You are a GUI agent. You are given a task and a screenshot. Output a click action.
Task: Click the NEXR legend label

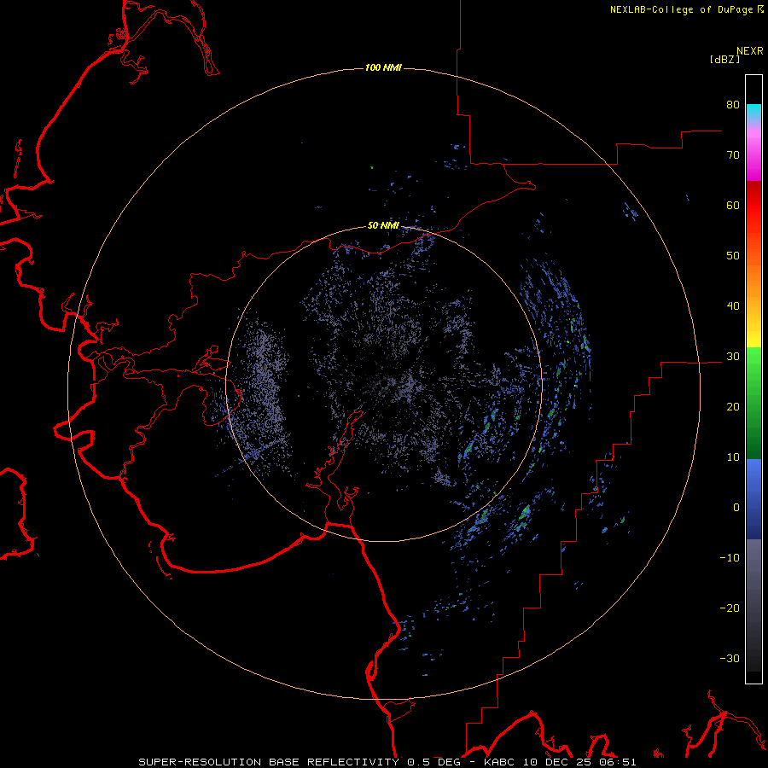click(750, 51)
